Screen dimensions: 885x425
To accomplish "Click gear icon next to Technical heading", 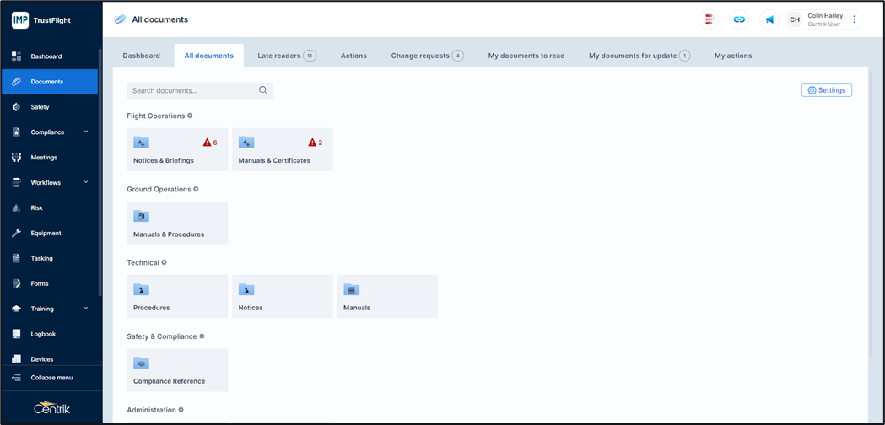I will tap(164, 262).
